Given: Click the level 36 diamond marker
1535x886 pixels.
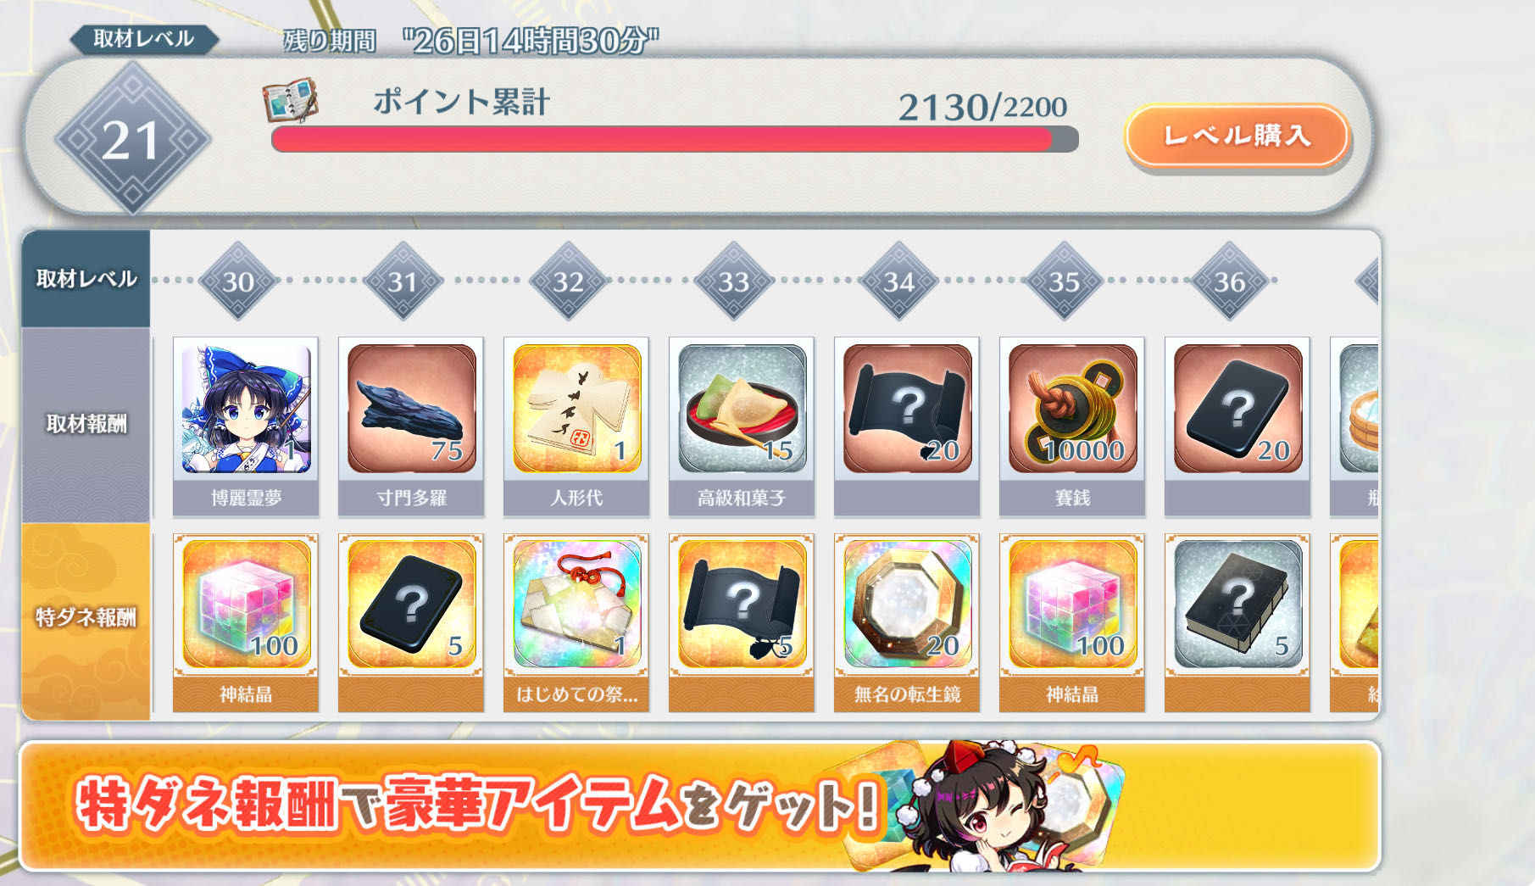Looking at the screenshot, I should click(x=1230, y=281).
